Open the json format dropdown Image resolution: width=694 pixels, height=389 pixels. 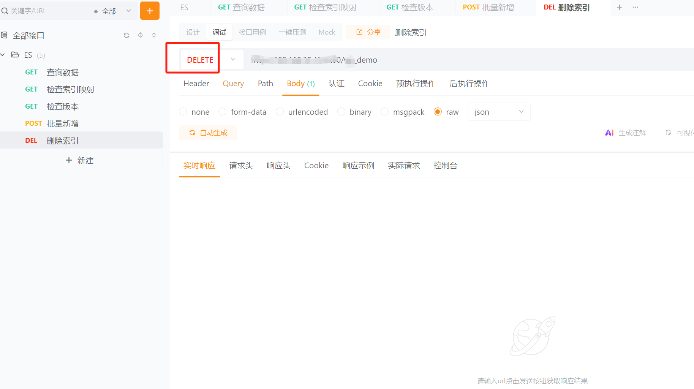pos(499,111)
